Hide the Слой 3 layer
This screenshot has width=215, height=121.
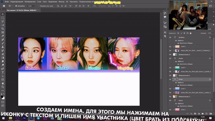click(170, 89)
